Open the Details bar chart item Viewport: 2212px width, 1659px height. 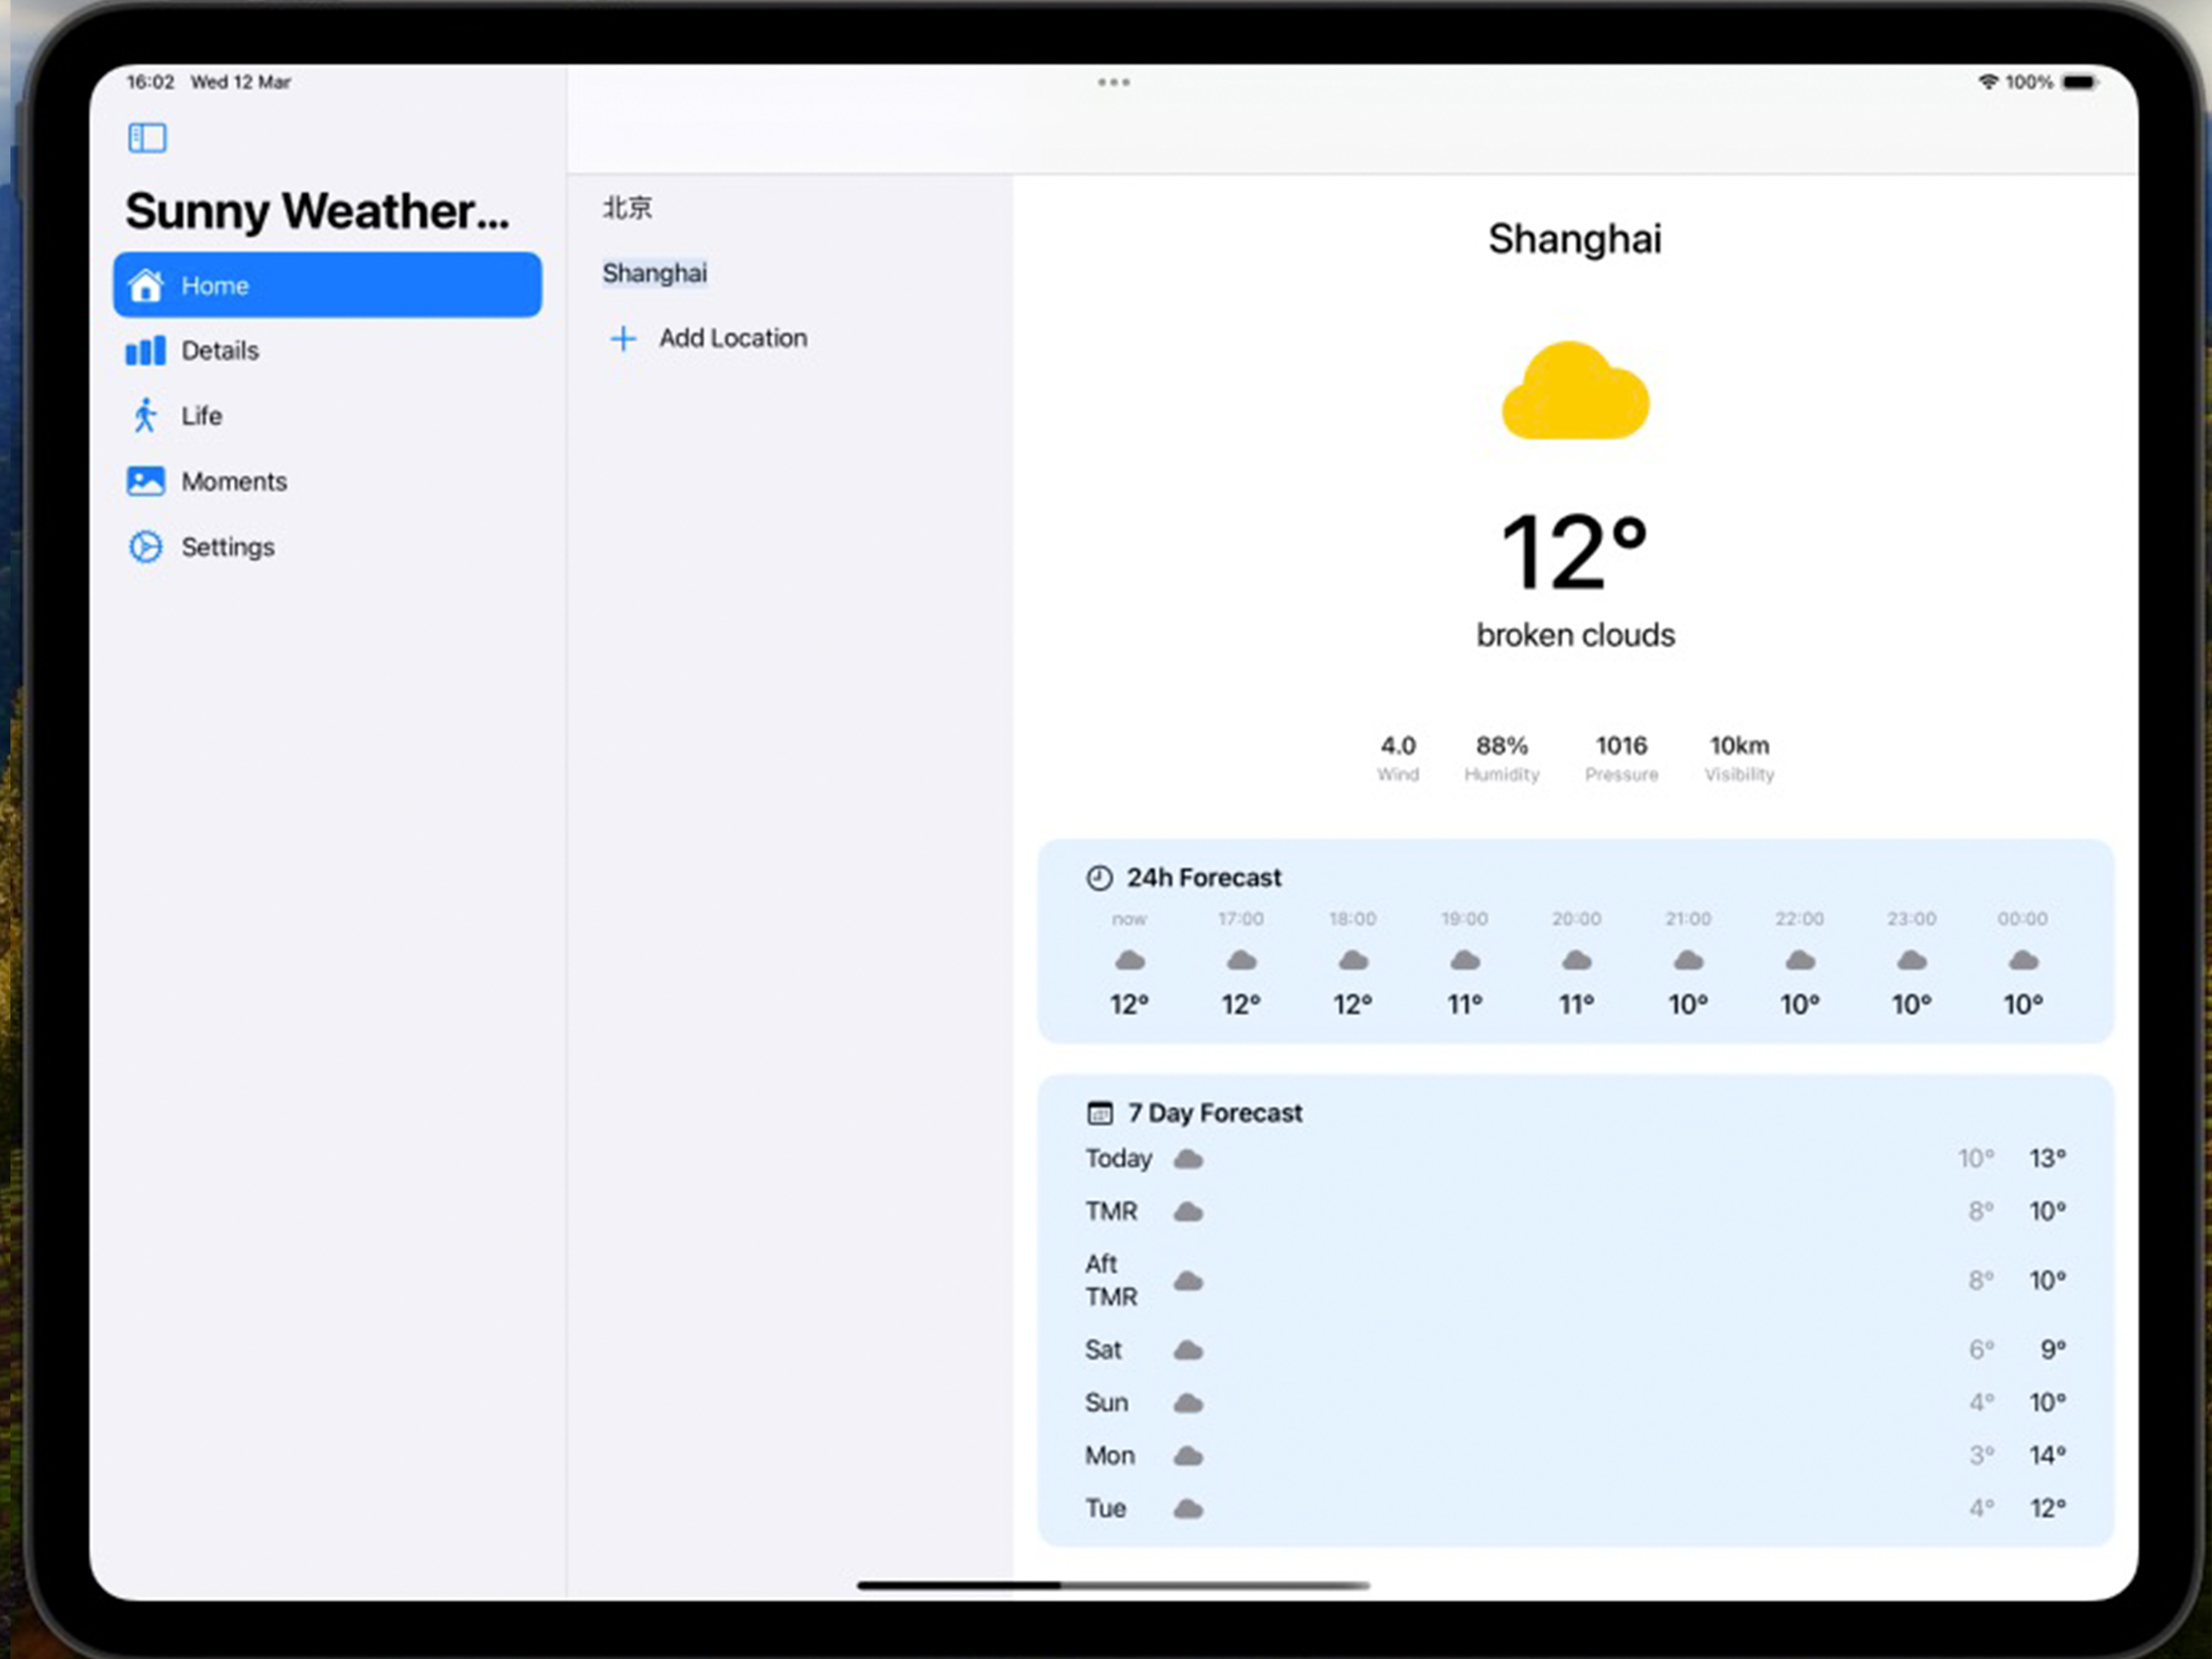(146, 351)
